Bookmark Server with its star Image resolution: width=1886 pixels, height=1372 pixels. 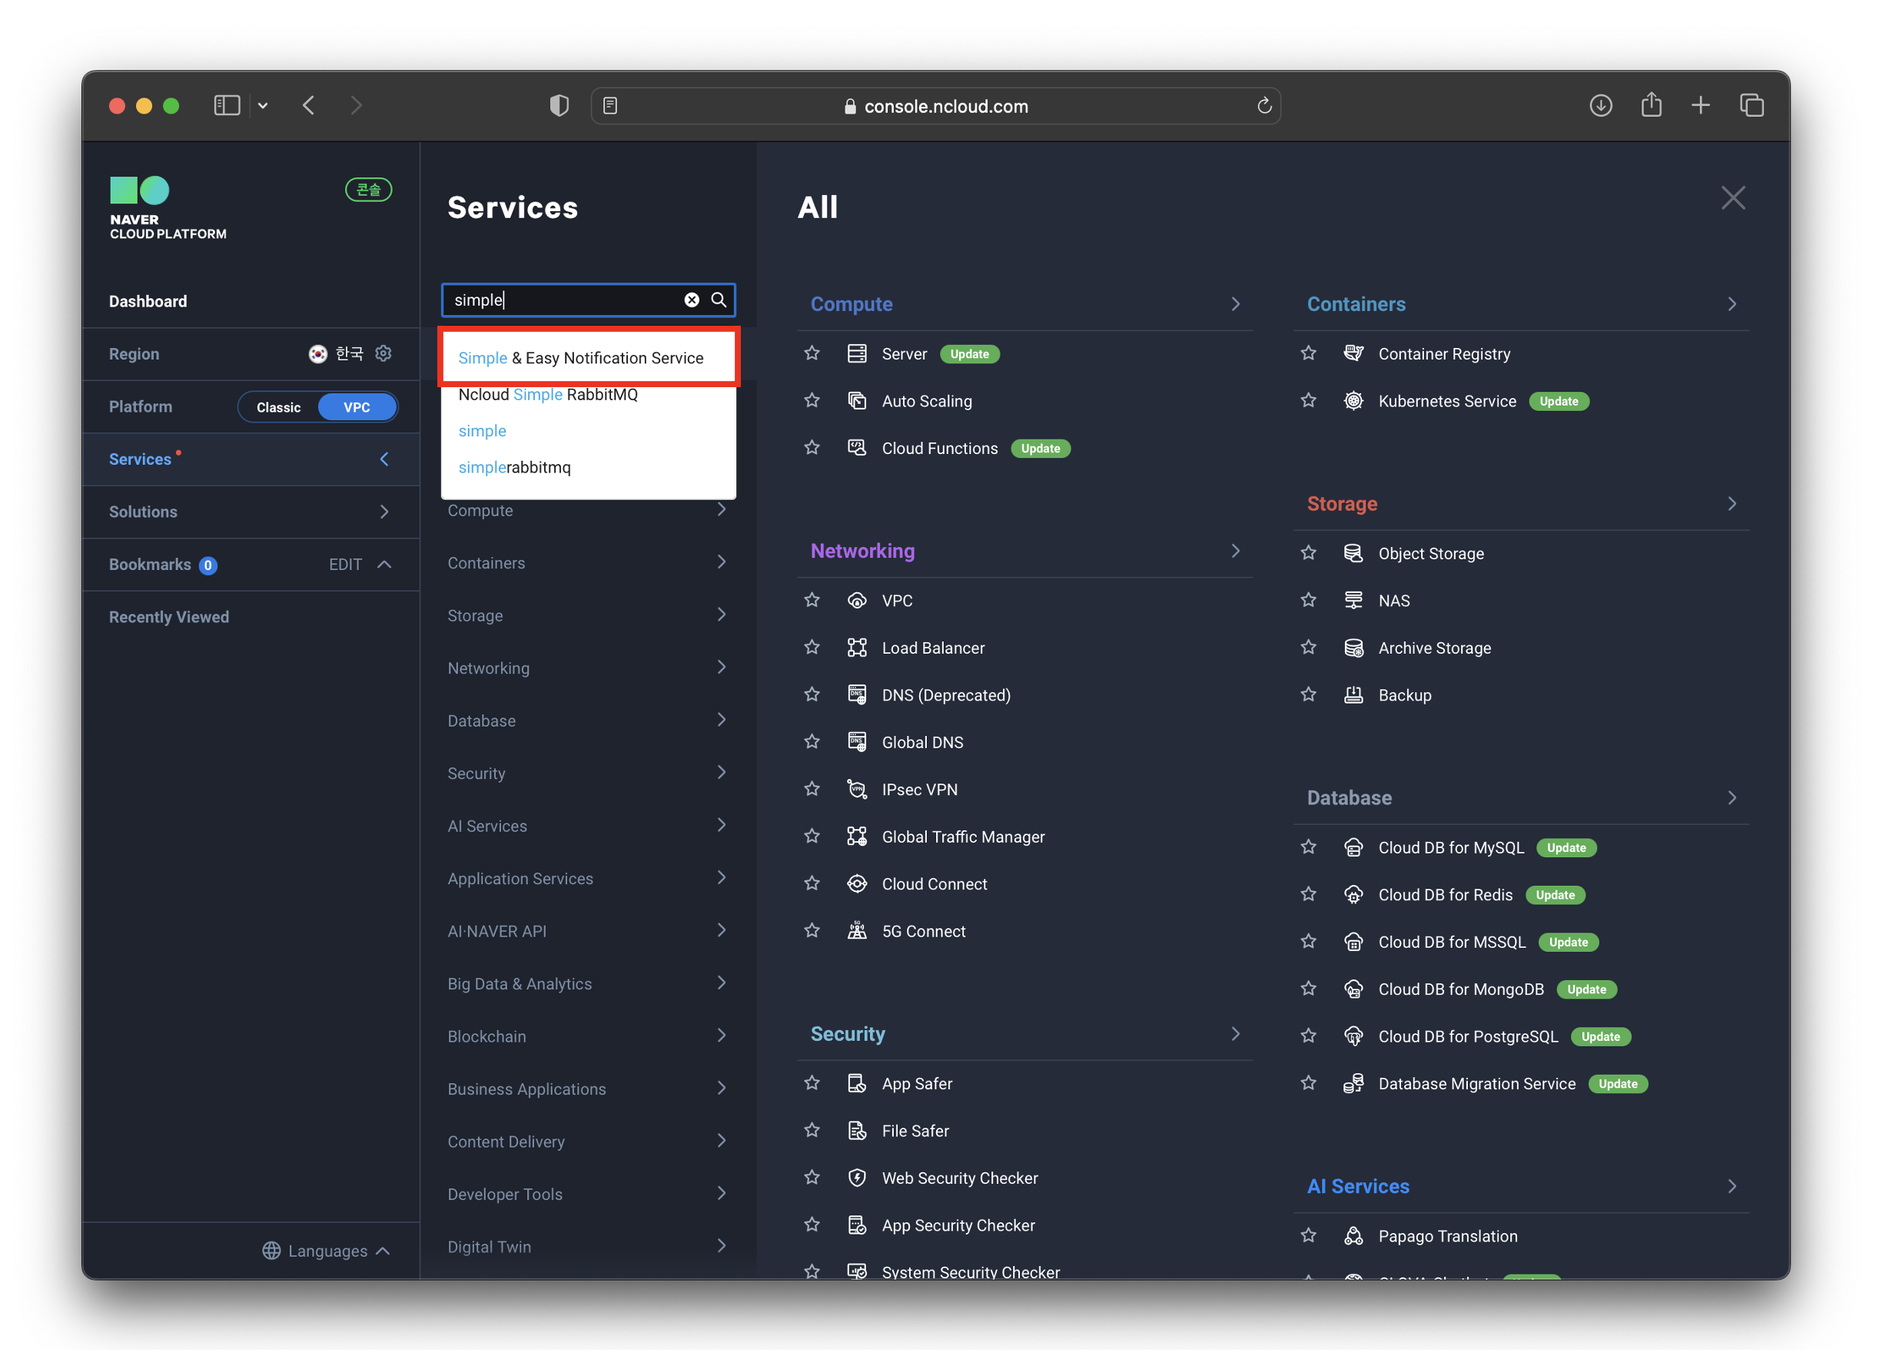pyautogui.click(x=812, y=354)
